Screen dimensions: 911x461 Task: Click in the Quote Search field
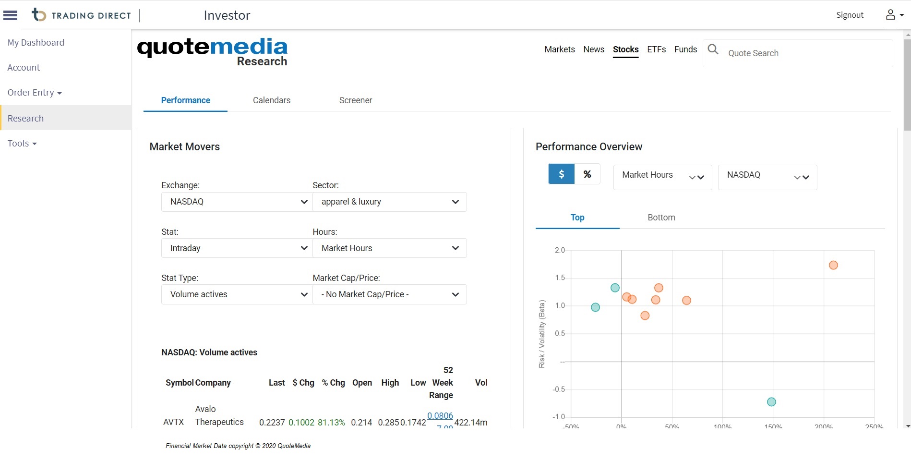(807, 53)
